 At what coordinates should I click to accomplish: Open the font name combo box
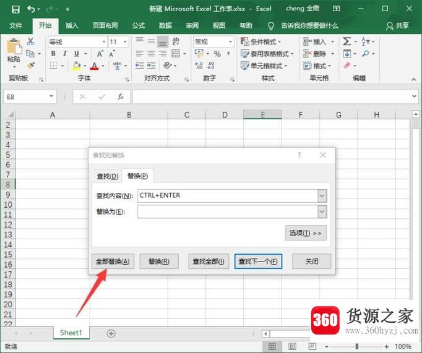click(x=77, y=41)
